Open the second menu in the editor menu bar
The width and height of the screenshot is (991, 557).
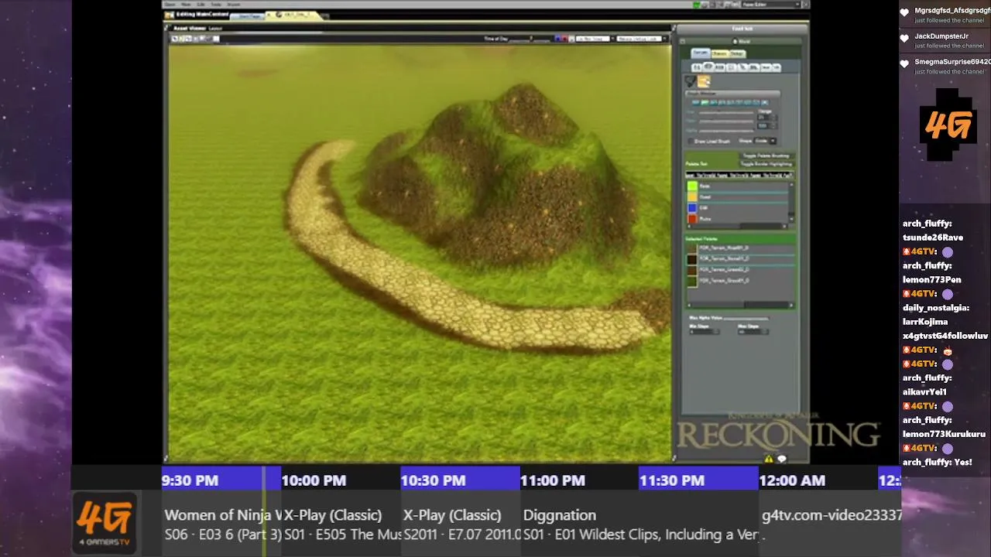[187, 5]
